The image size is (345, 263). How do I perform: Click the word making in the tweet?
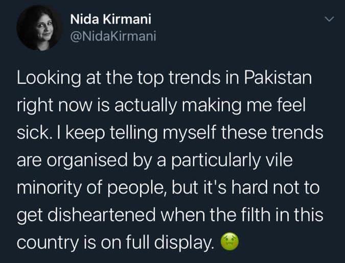click(x=211, y=106)
